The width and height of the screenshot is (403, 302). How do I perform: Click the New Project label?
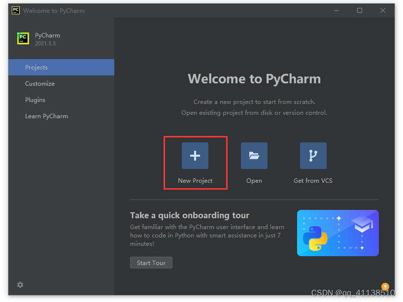point(195,181)
